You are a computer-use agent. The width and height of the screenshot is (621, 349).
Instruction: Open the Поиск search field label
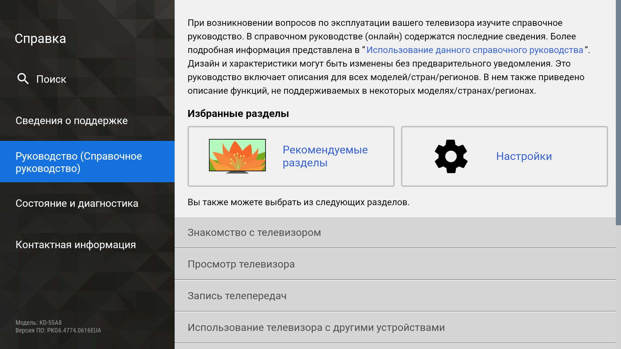coord(51,79)
